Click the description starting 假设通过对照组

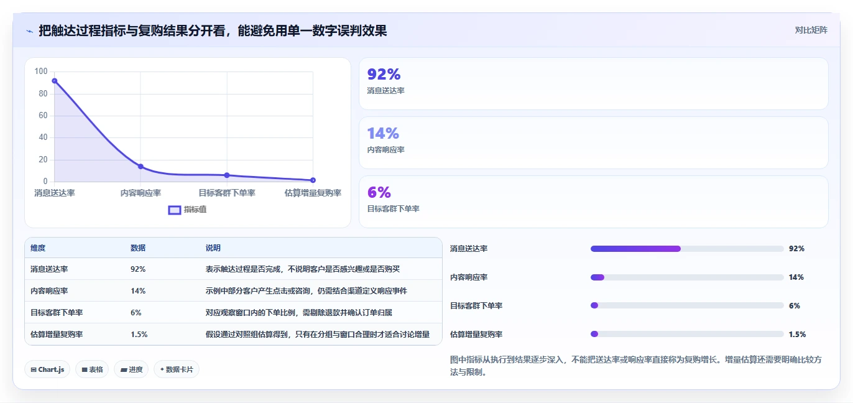(318, 335)
